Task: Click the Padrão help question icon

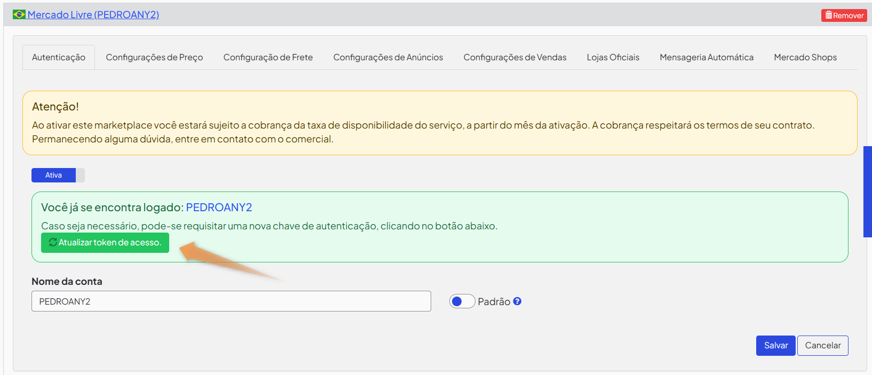Action: [x=517, y=301]
